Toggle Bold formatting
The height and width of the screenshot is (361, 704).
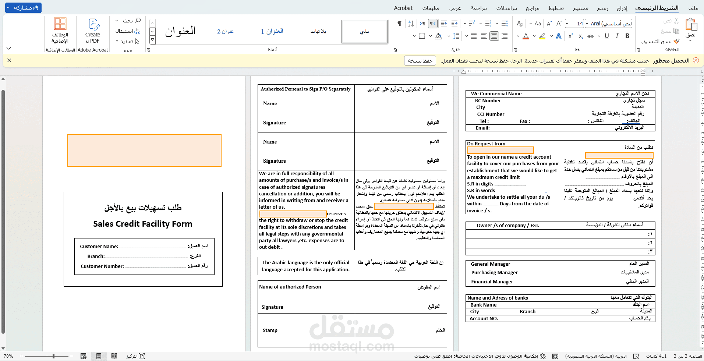click(x=627, y=36)
